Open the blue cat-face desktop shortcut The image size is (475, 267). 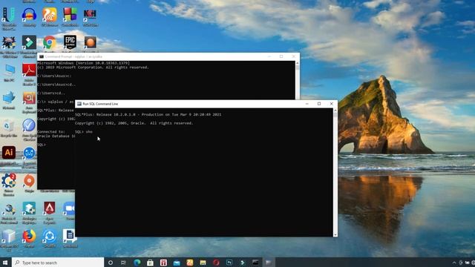(x=29, y=153)
